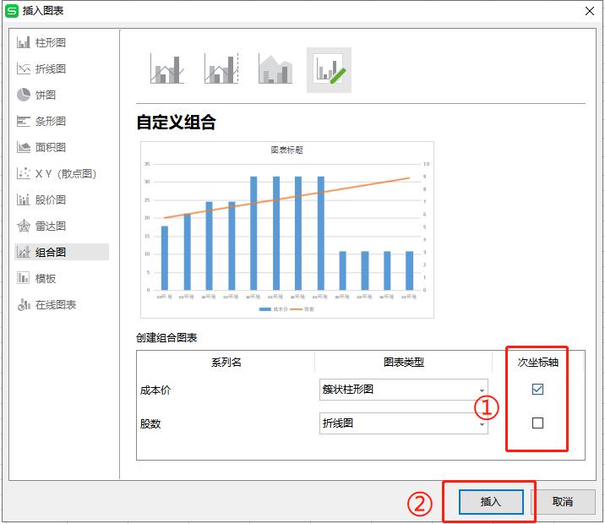This screenshot has height=524, width=605.
Task: Uncheck 次坐标轴 checkbox for 成本价
Action: tap(537, 390)
